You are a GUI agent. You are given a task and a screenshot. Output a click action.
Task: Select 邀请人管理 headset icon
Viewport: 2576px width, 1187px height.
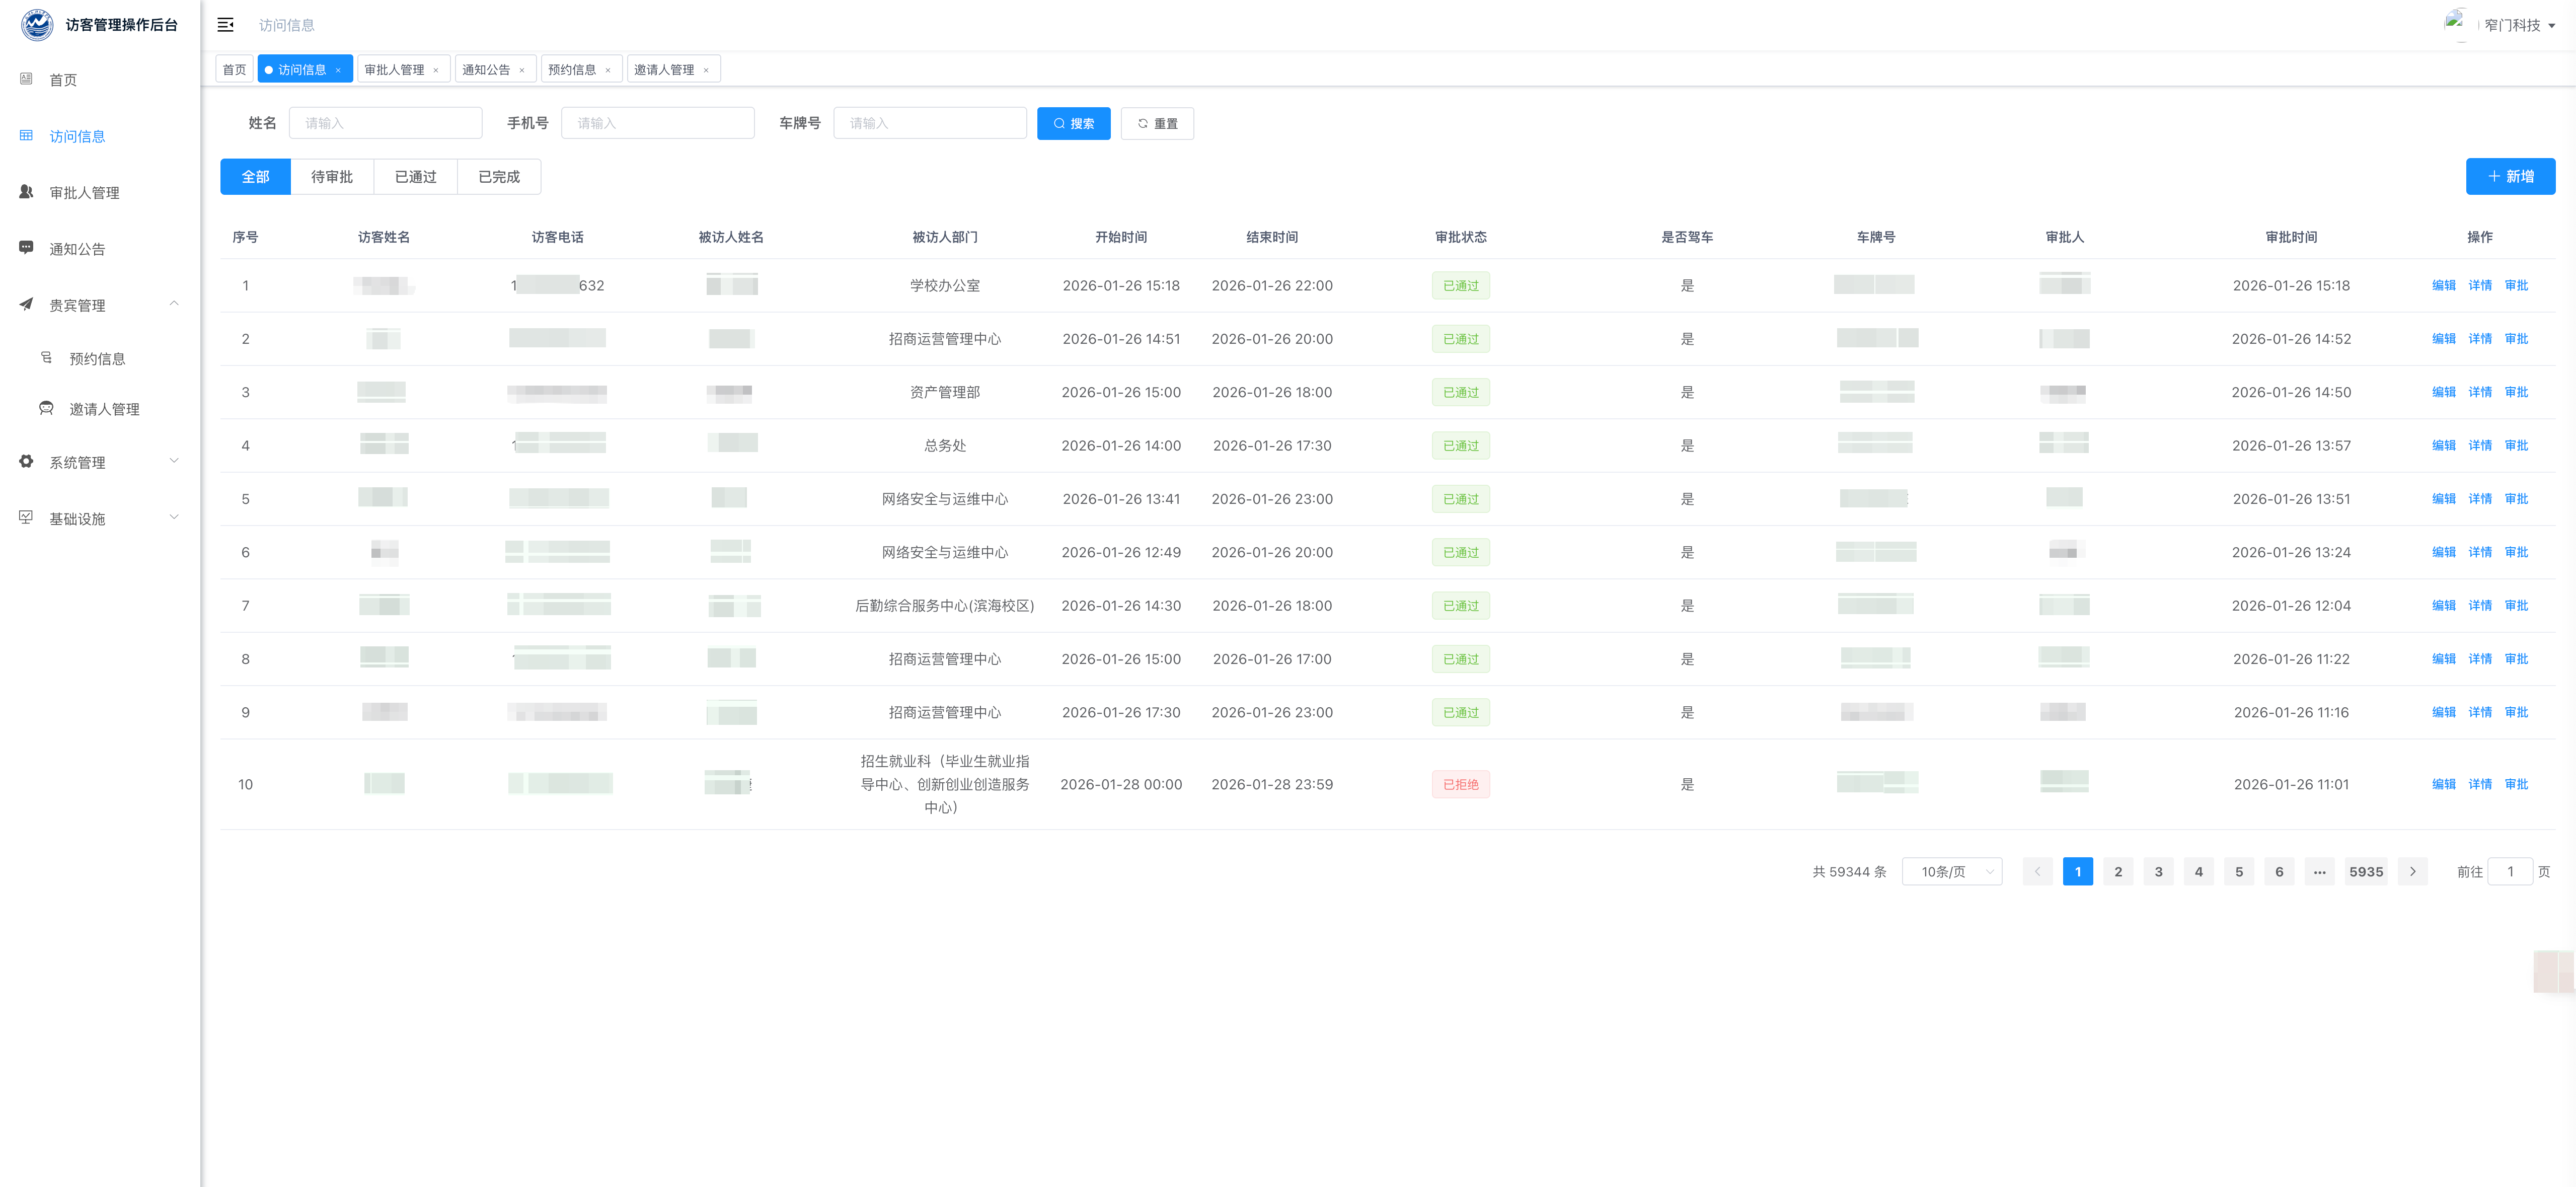pos(46,408)
